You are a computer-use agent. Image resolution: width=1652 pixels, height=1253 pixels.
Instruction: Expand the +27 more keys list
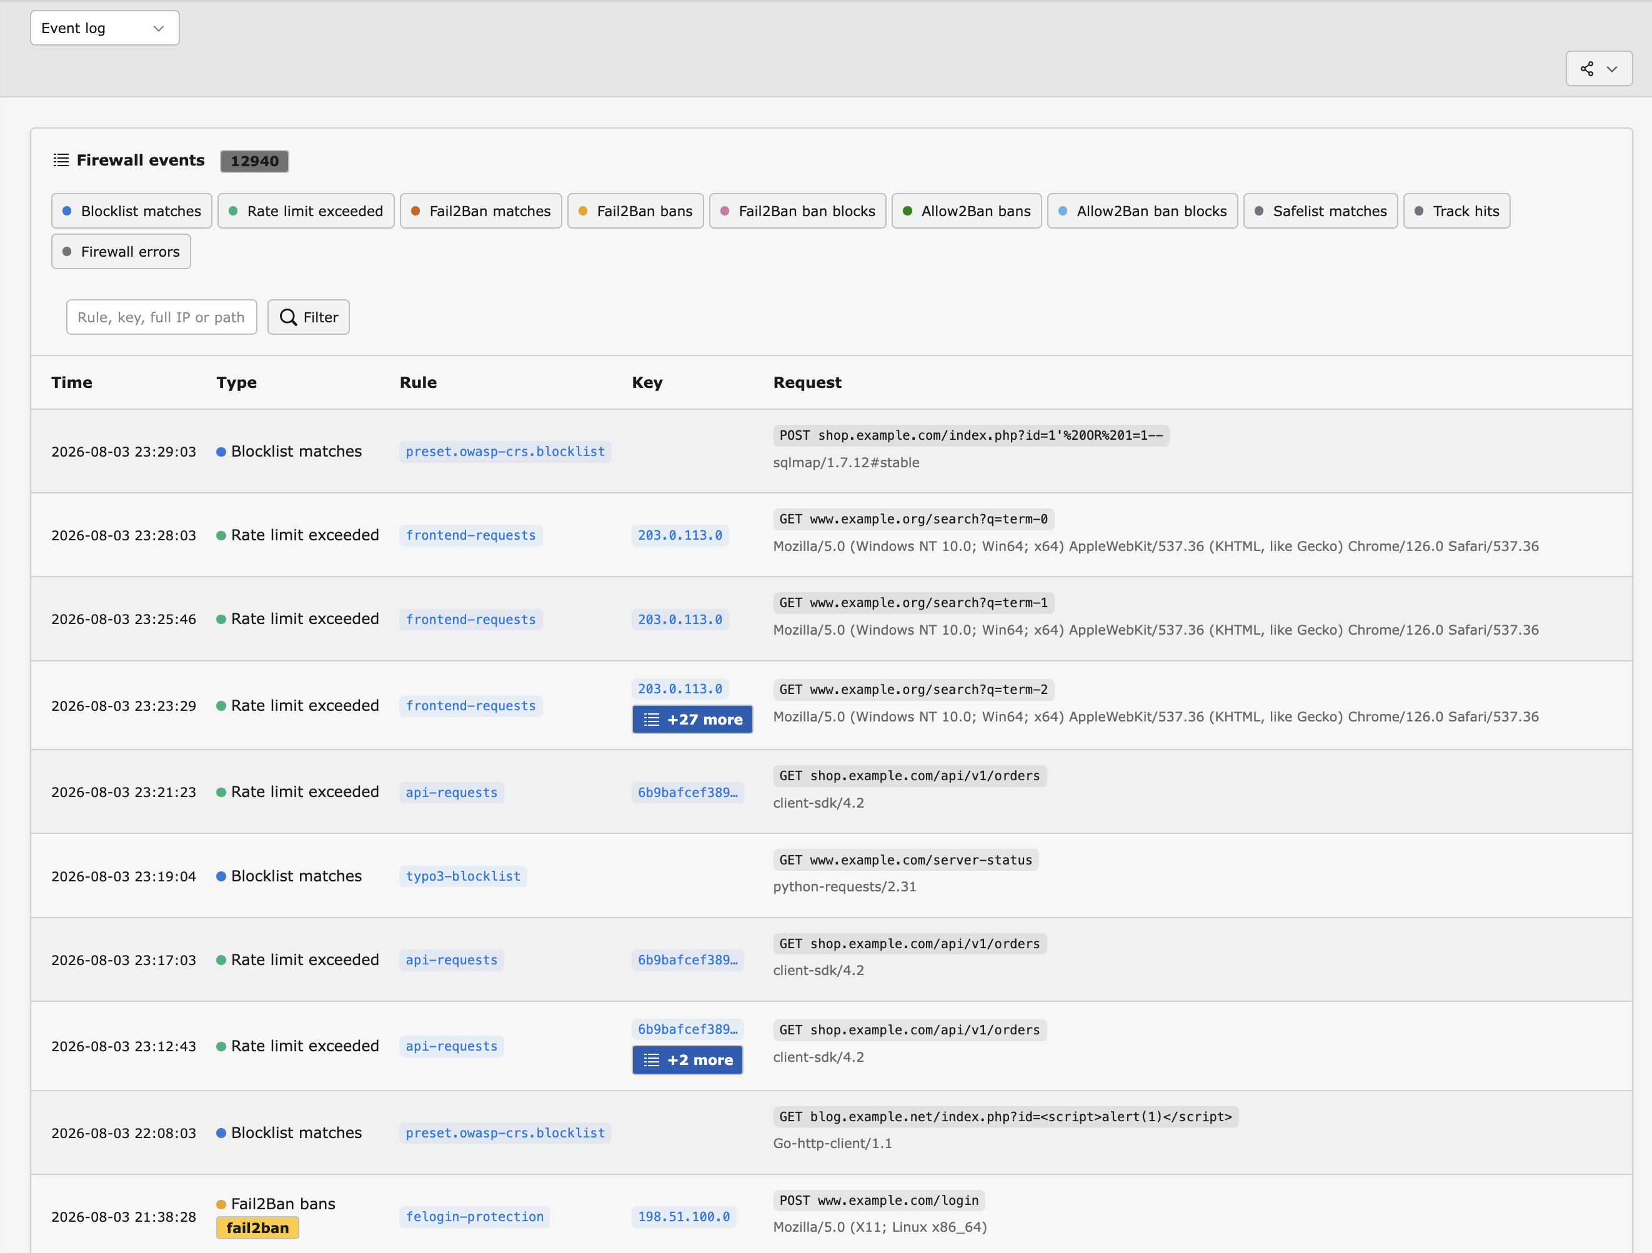[x=692, y=720]
